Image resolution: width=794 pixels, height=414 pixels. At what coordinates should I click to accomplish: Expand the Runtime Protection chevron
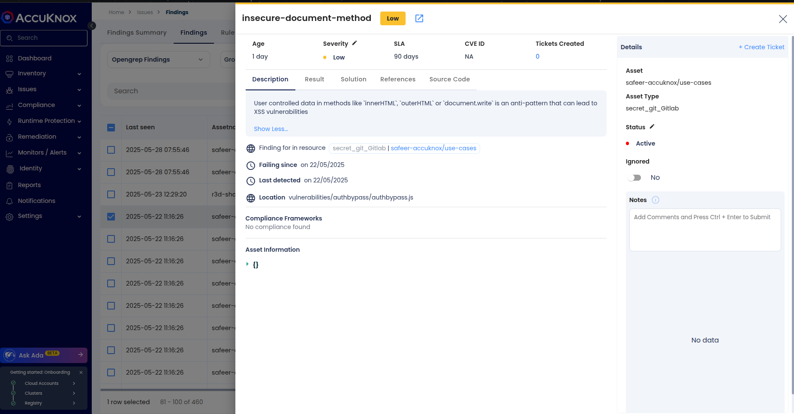[79, 122]
